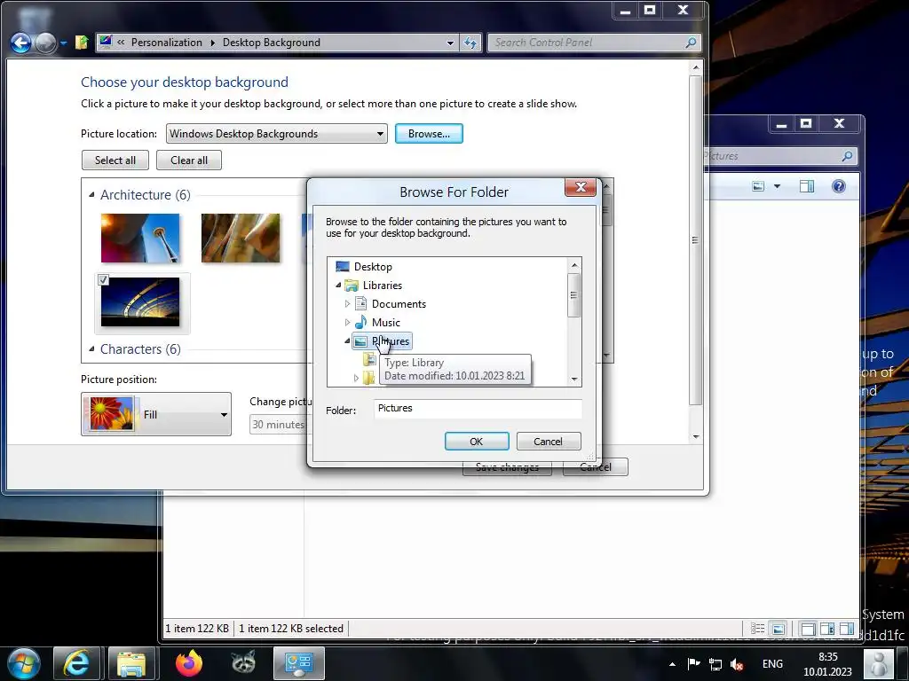Click the Browse... button

429,134
